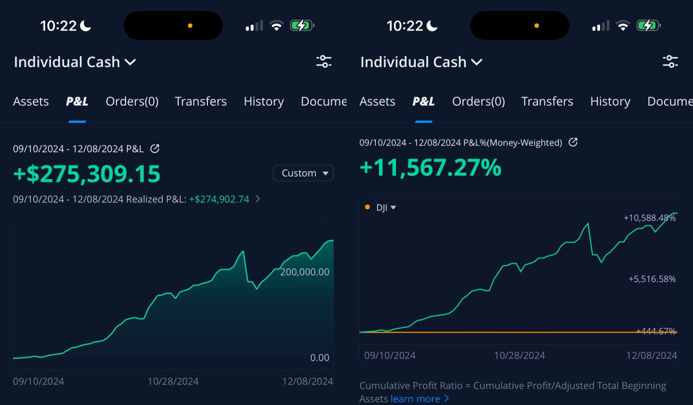Image resolution: width=693 pixels, height=405 pixels.
Task: Tap the +$274,902.74 realized P&L value
Action: coord(219,199)
